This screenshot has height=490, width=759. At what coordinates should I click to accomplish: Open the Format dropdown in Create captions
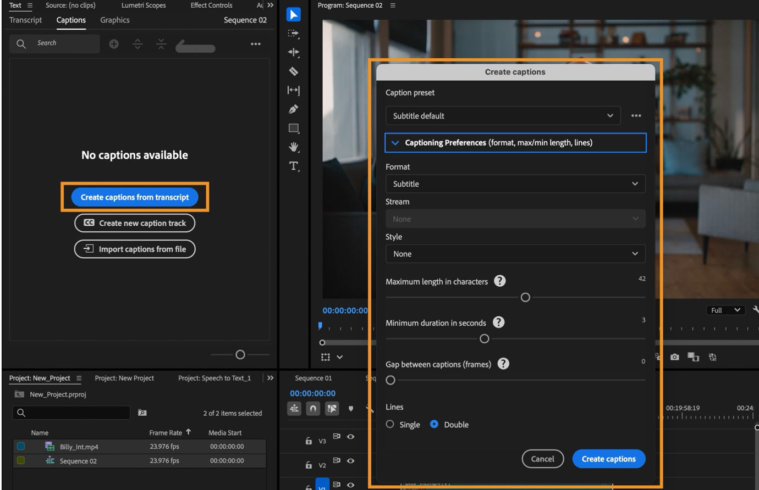[515, 183]
